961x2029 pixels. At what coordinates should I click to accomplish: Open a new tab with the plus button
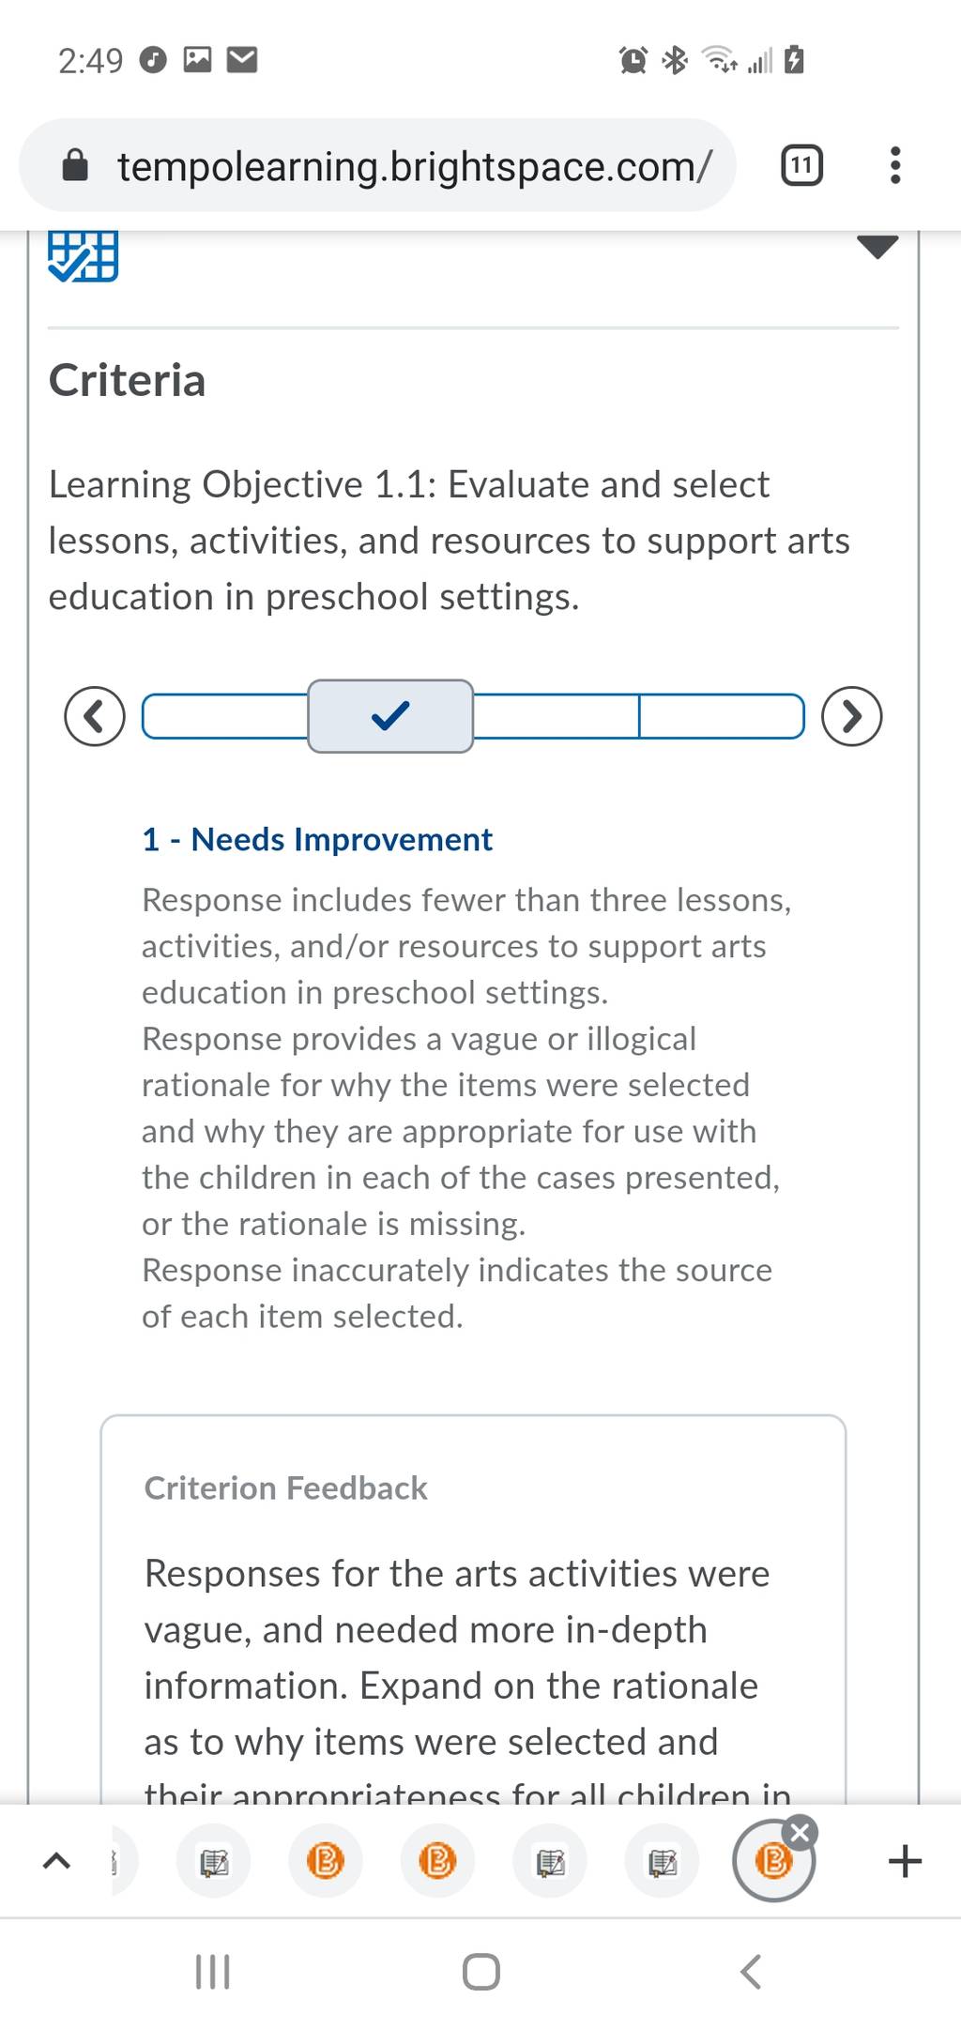tap(905, 1860)
